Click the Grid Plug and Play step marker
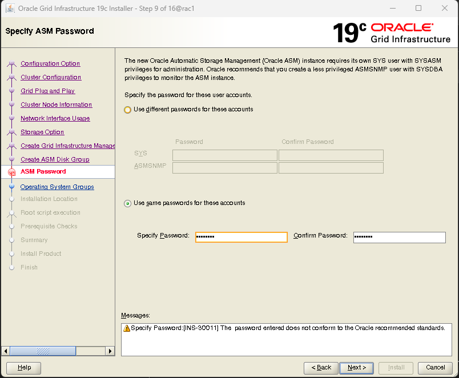This screenshot has height=378, width=459. click(12, 90)
